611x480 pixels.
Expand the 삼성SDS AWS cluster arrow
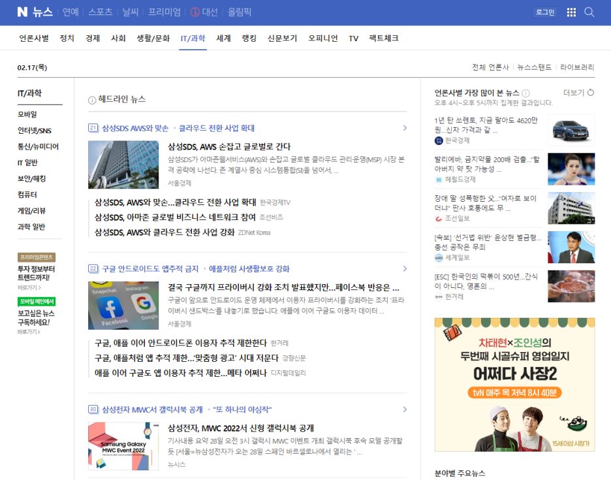[x=405, y=128]
